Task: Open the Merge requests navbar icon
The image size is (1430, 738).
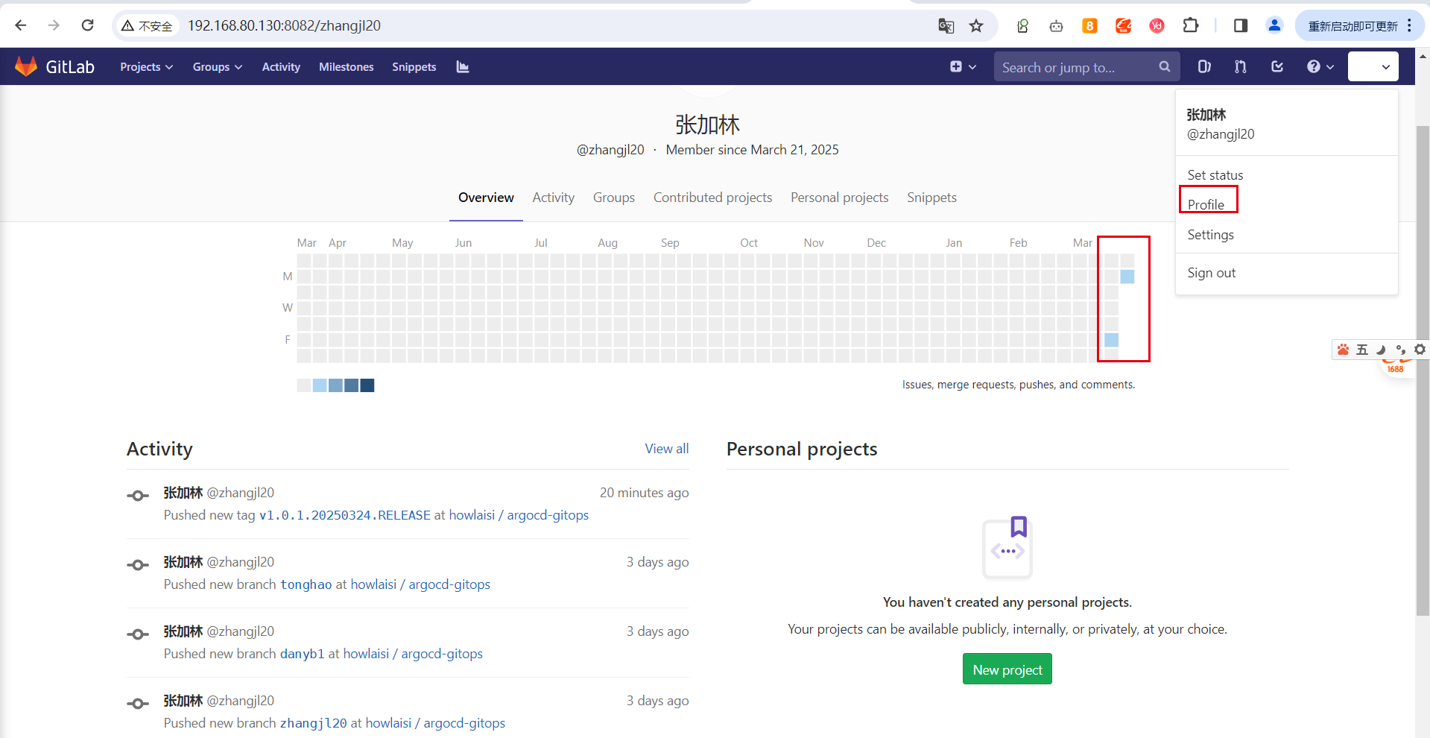Action: (1240, 67)
